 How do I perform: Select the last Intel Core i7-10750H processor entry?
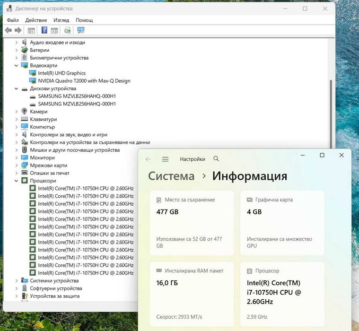86,273
